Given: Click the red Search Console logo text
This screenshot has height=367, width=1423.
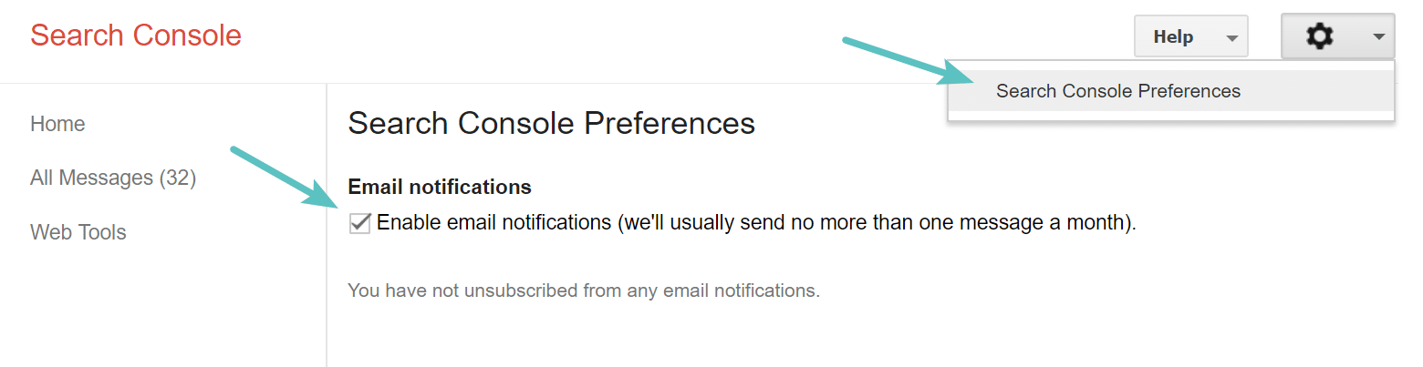Looking at the screenshot, I should pos(136,36).
